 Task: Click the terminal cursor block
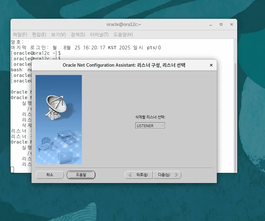(x=12, y=170)
